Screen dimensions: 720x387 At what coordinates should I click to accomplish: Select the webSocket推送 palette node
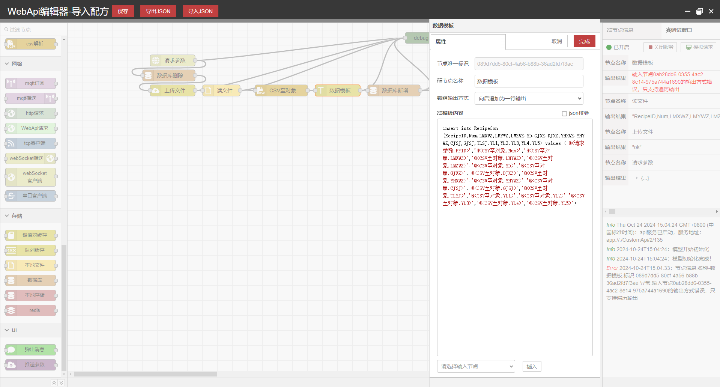click(x=31, y=158)
